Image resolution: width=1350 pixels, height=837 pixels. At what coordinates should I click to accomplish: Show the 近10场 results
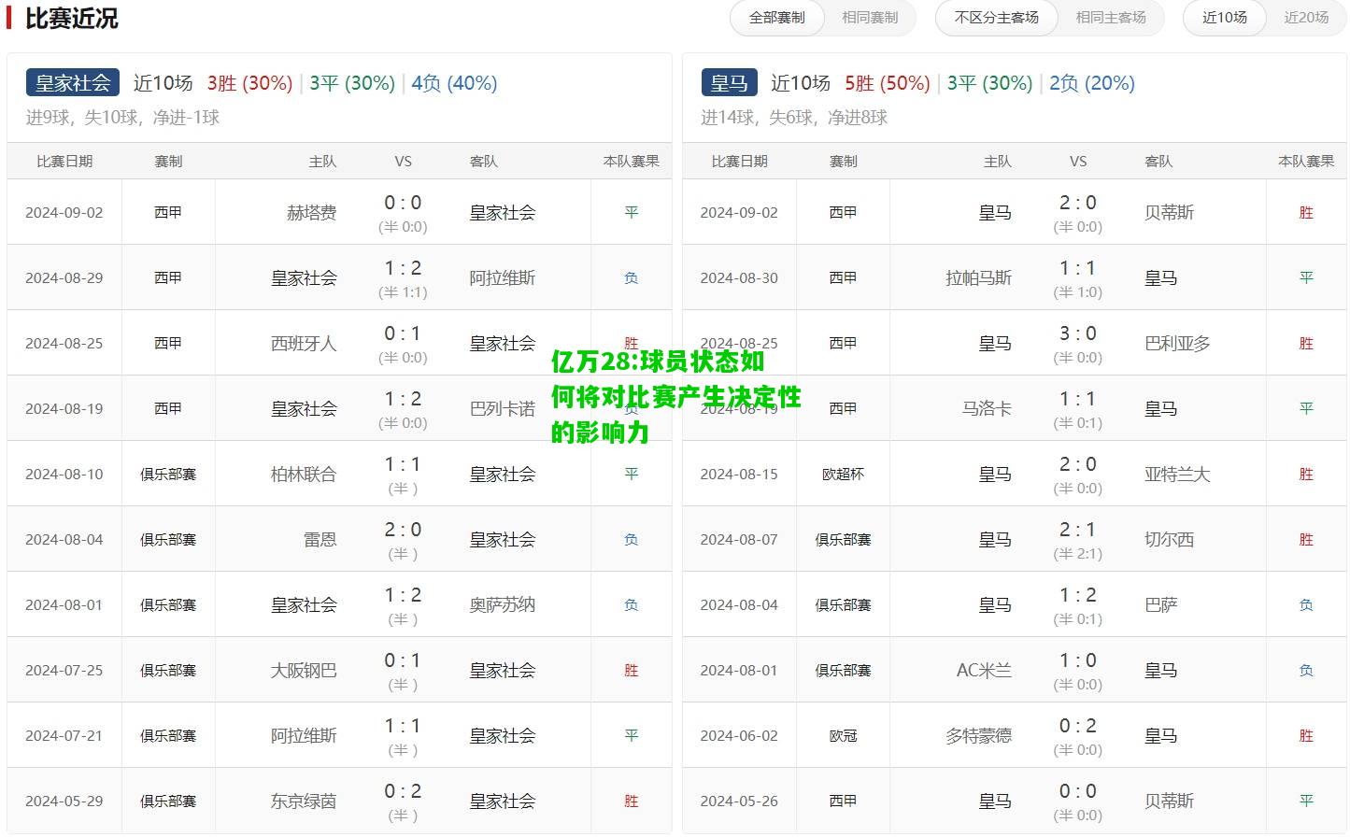coord(1224,18)
